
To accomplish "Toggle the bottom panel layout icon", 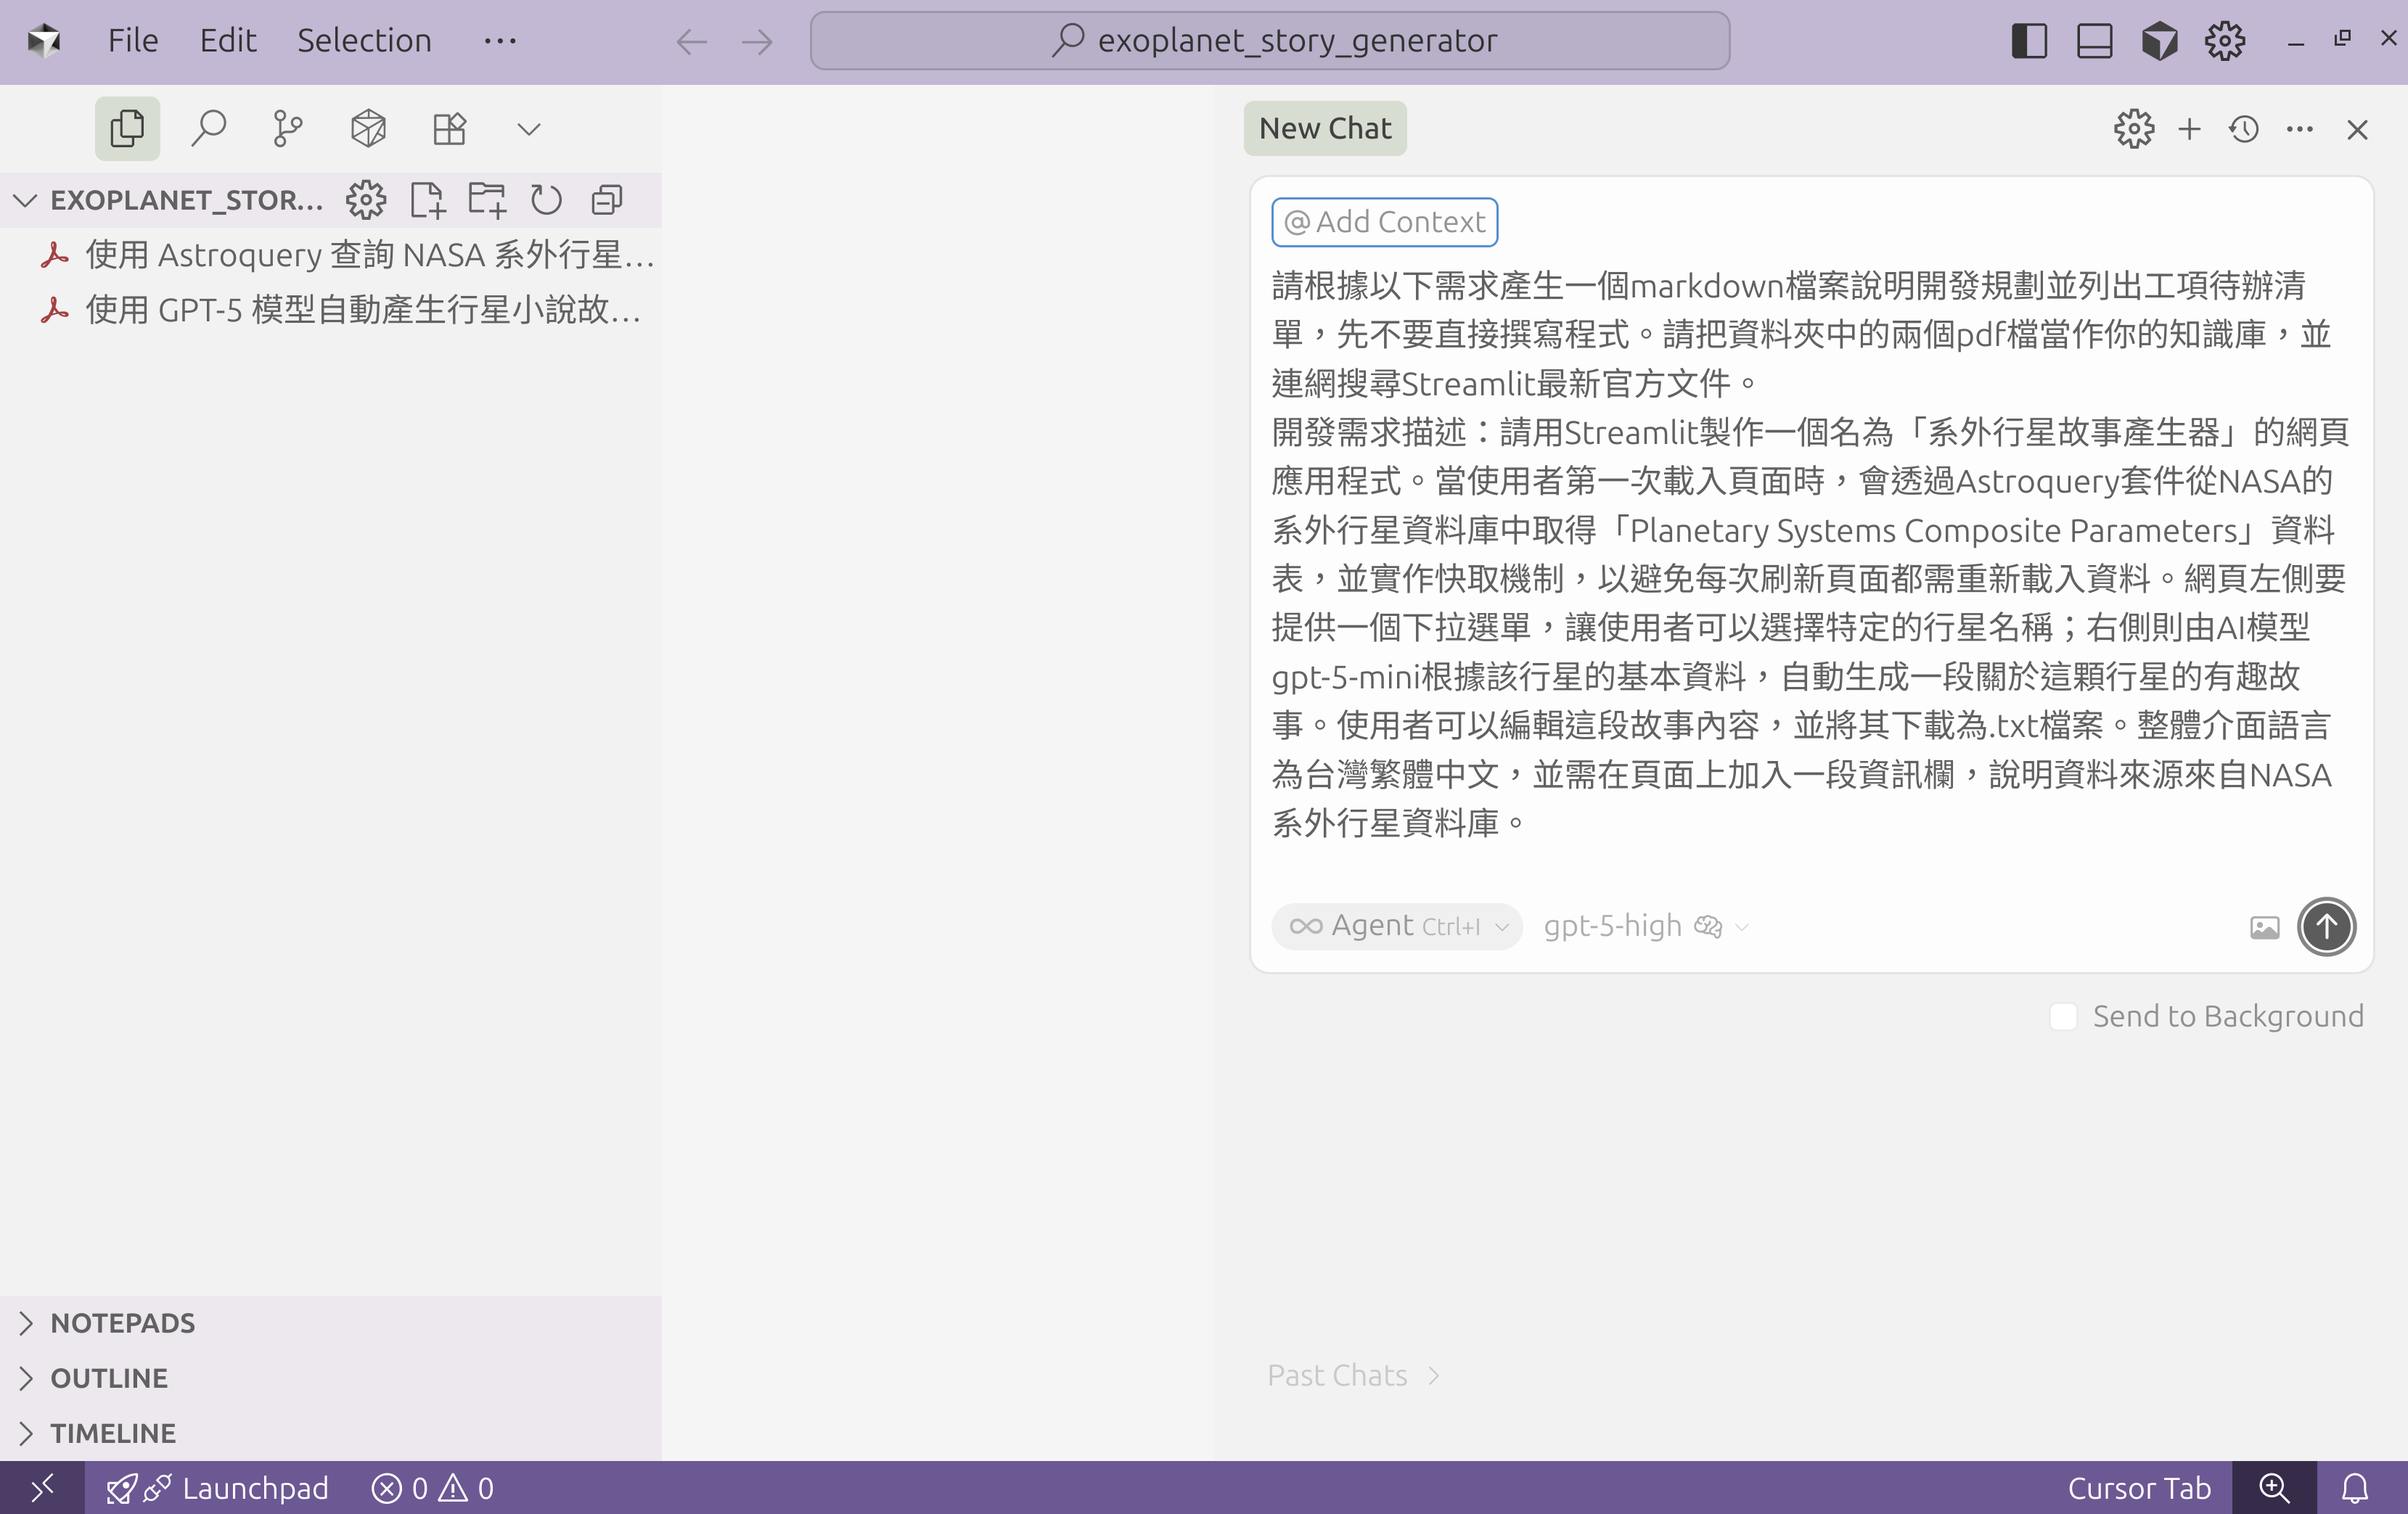I will coord(2094,41).
